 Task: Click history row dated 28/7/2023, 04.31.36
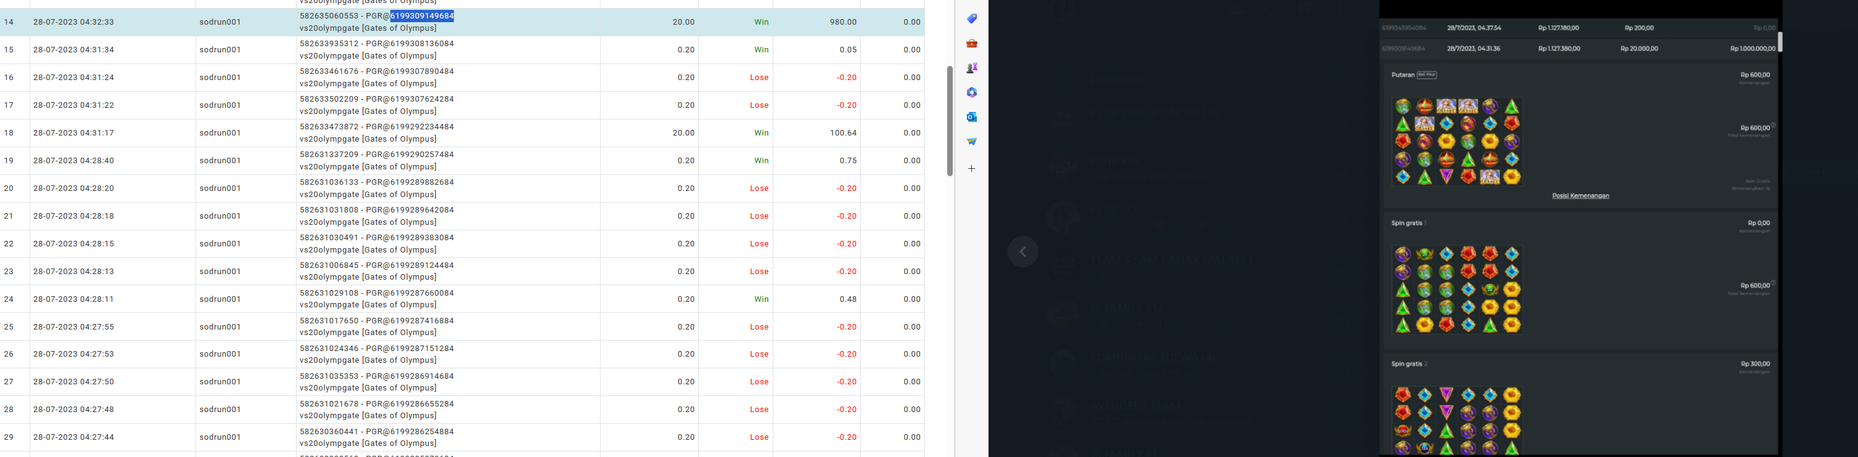(x=1578, y=49)
